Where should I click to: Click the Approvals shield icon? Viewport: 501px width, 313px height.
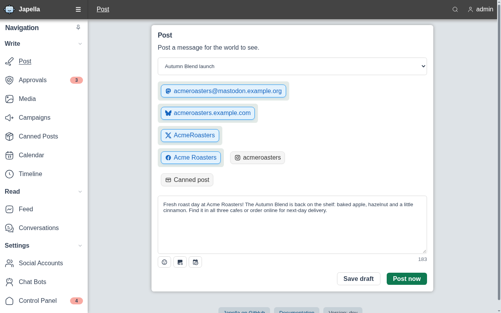9,80
